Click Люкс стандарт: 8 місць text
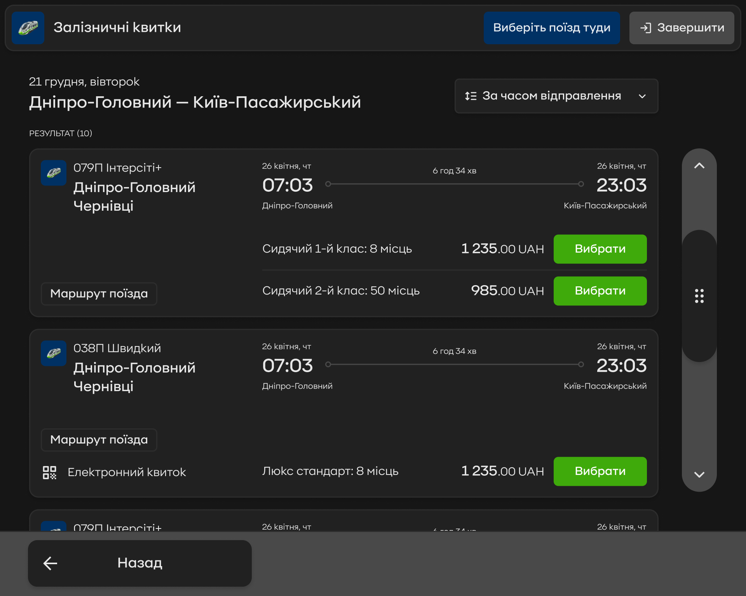 (330, 471)
